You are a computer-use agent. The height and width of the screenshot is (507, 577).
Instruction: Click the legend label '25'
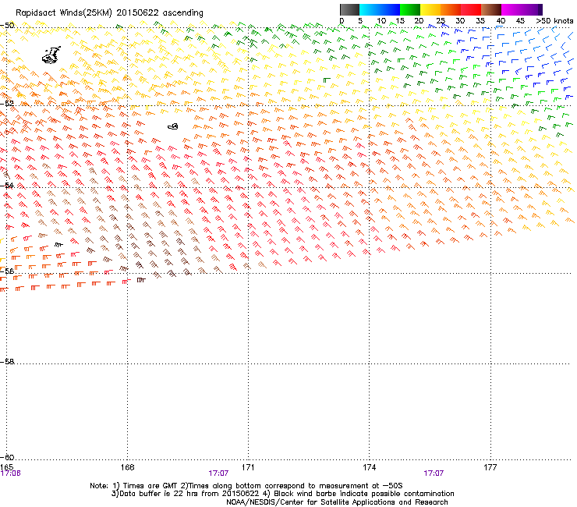pos(441,21)
